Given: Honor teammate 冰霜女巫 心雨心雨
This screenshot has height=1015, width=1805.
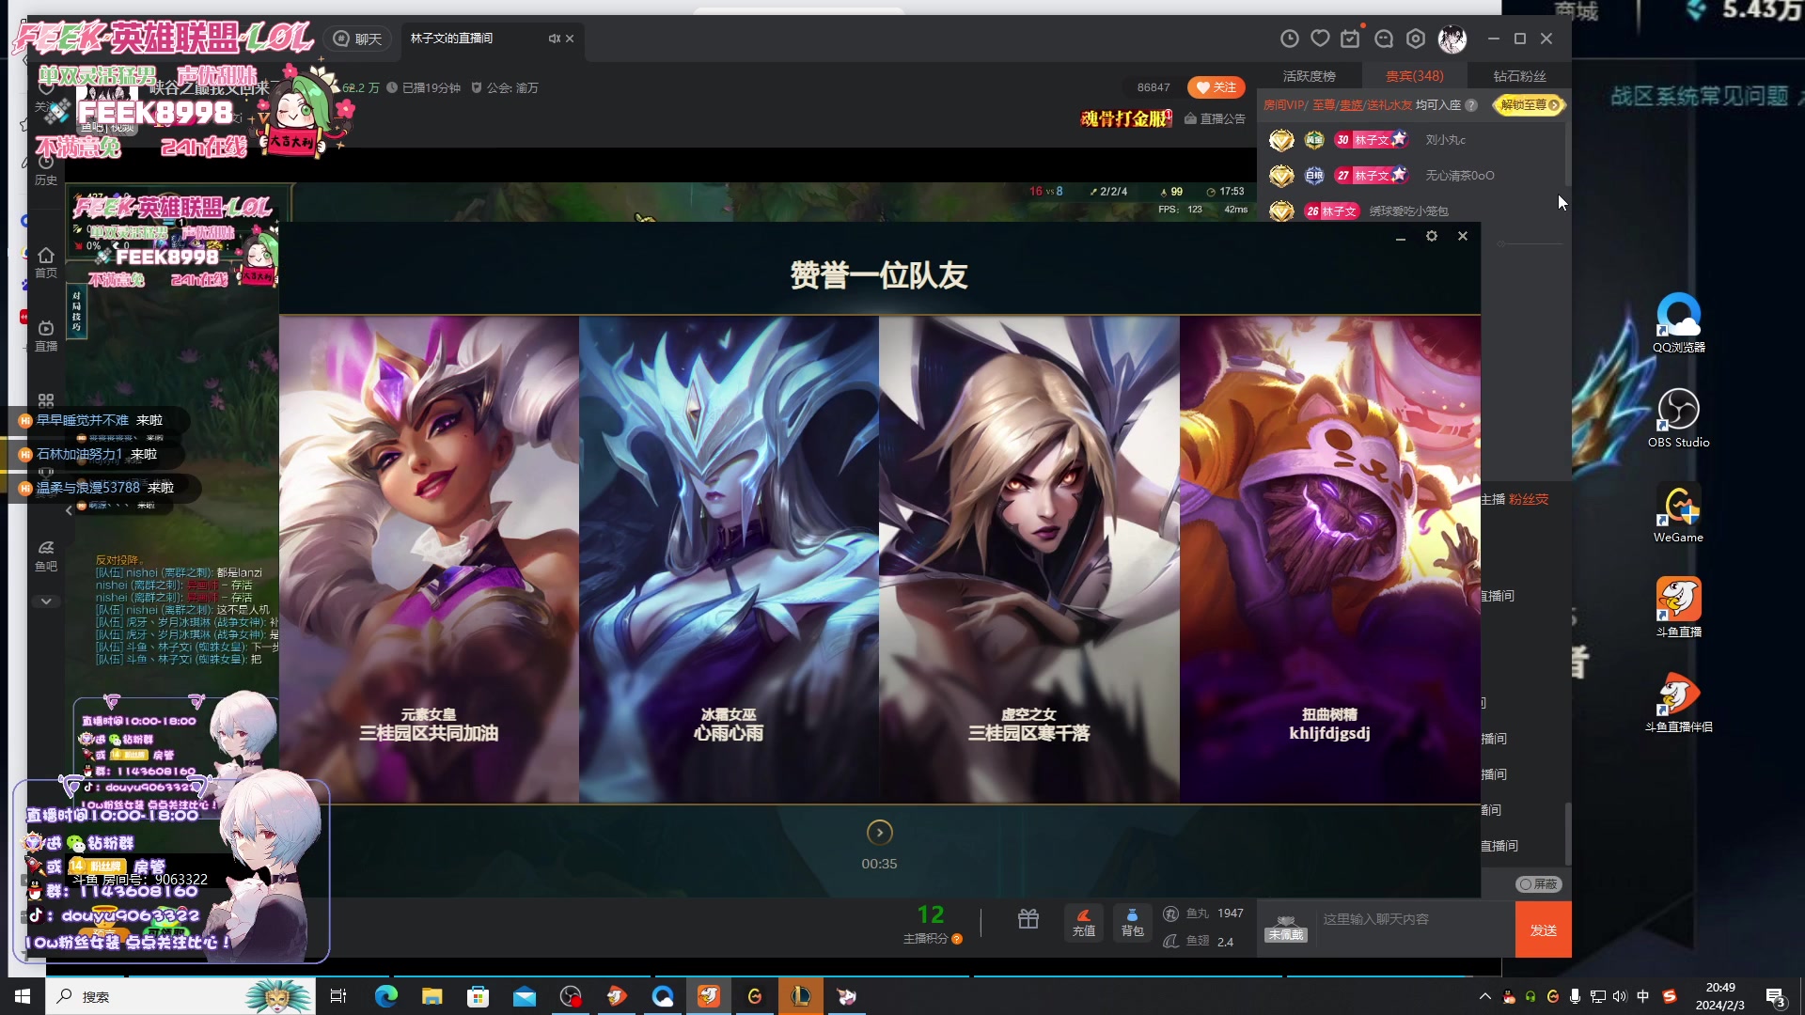Looking at the screenshot, I should point(729,559).
